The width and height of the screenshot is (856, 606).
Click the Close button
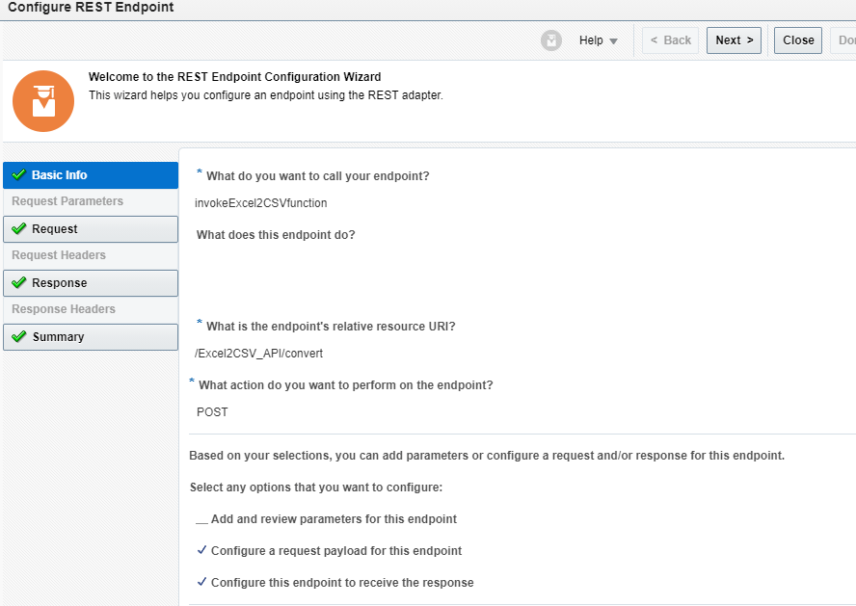[x=798, y=40]
